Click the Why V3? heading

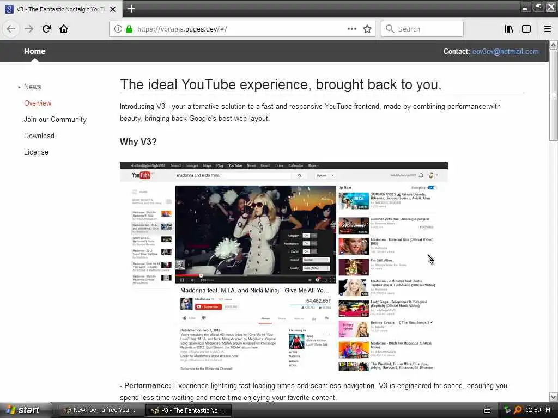[138, 142]
